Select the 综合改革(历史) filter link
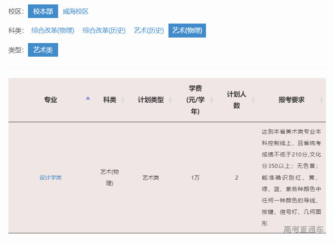Screen dimensions: 334x244 click(104, 31)
